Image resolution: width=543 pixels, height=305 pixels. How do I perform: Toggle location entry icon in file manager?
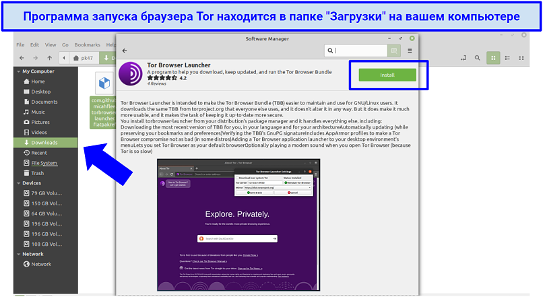click(464, 58)
